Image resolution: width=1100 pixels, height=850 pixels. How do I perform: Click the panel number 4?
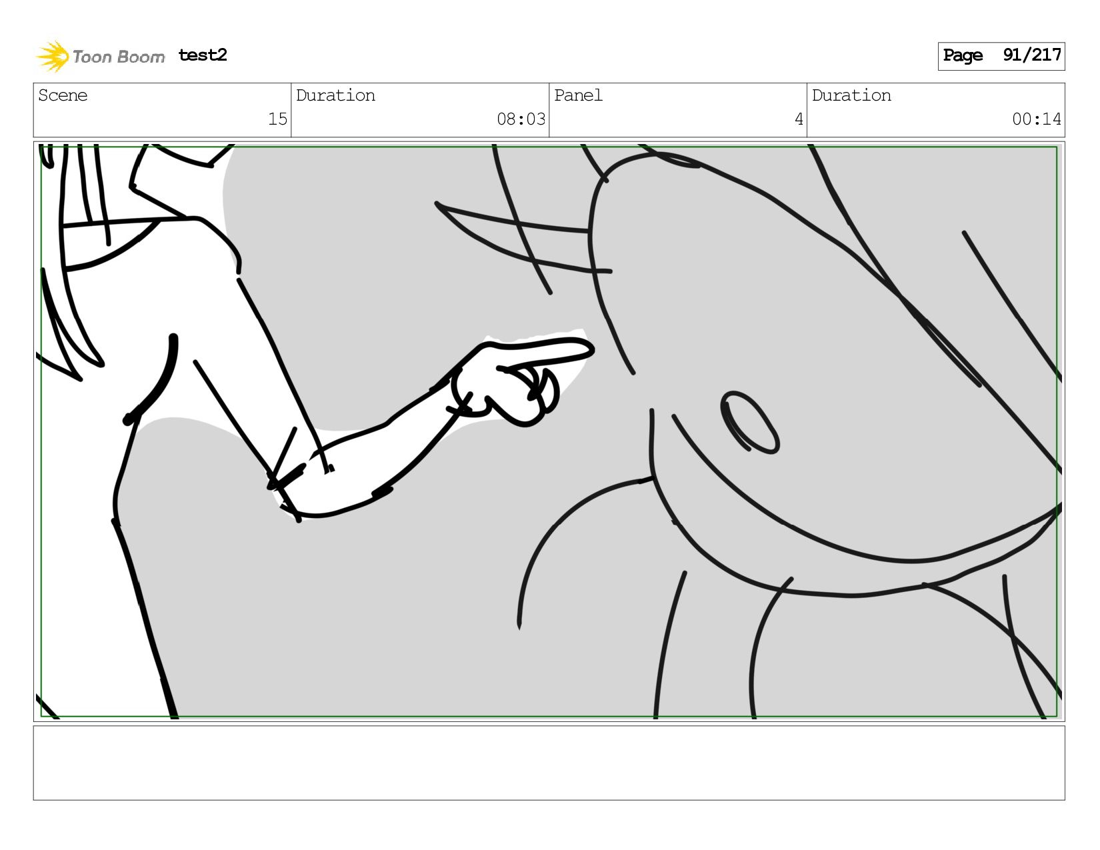point(799,119)
